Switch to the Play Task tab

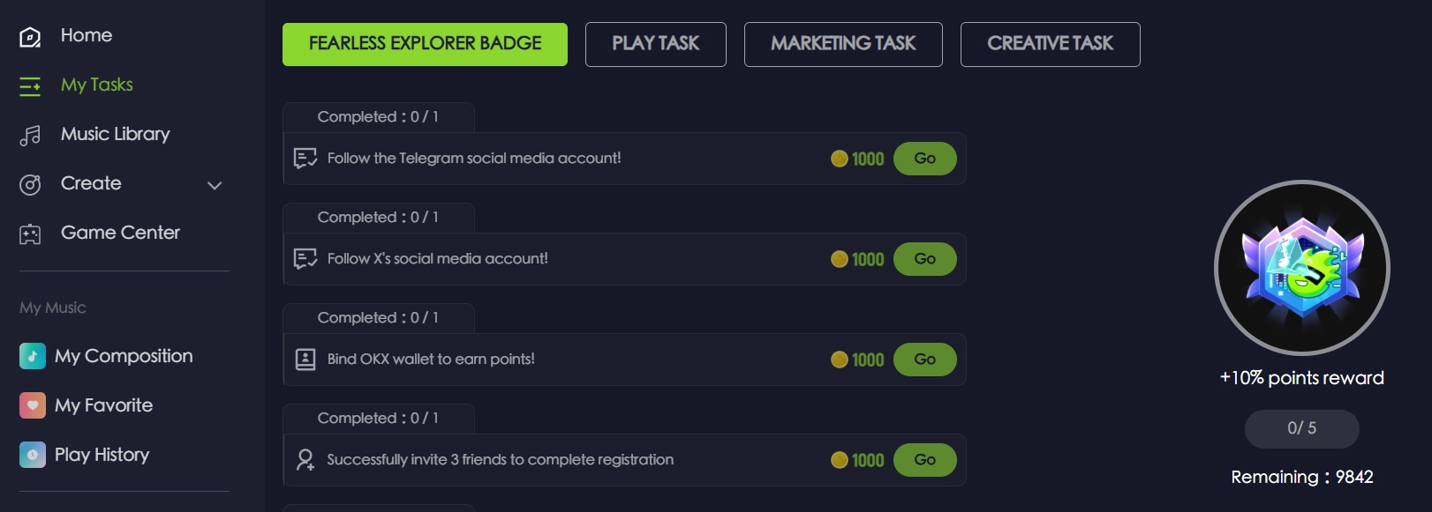coord(655,44)
